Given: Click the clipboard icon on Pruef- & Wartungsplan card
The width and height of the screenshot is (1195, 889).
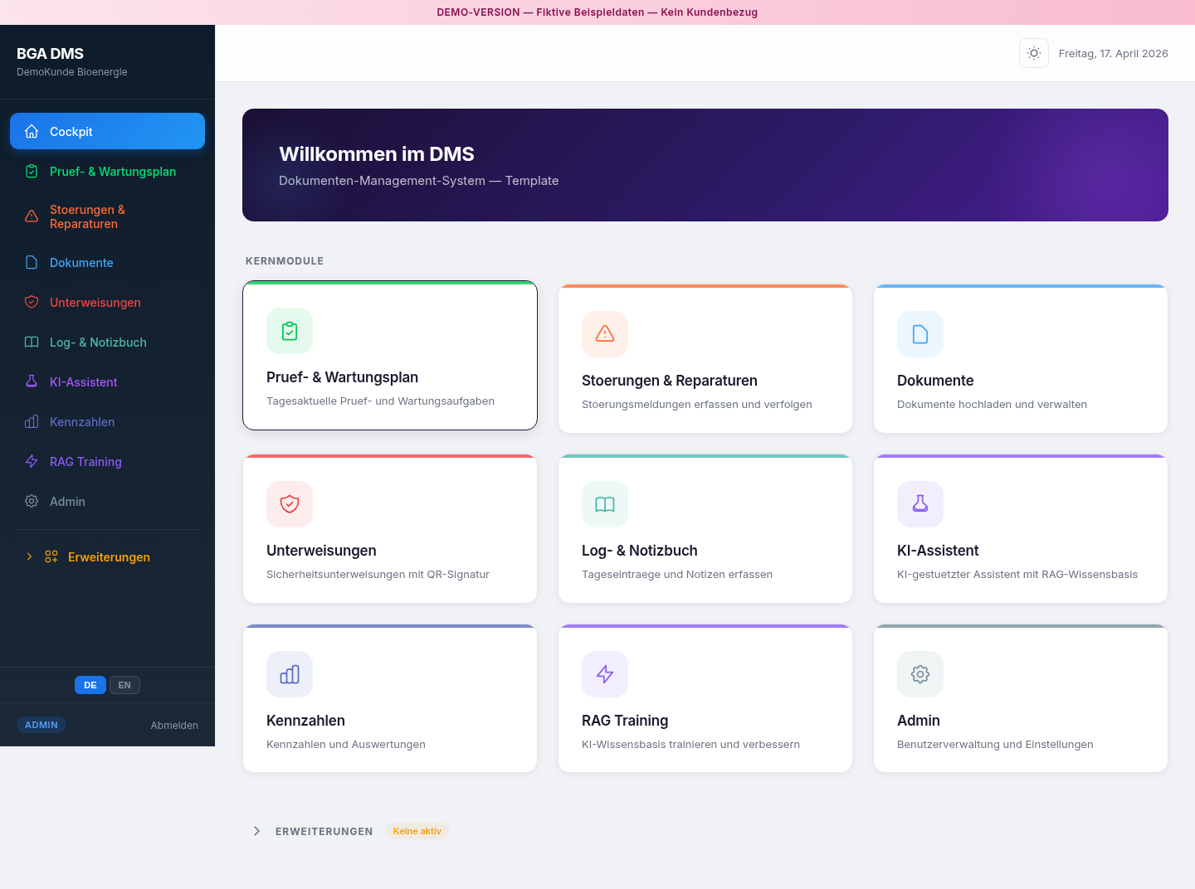Looking at the screenshot, I should tap(290, 331).
